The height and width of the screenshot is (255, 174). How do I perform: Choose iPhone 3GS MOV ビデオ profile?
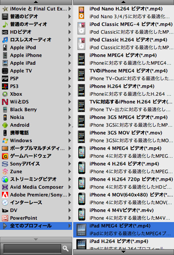(124, 136)
